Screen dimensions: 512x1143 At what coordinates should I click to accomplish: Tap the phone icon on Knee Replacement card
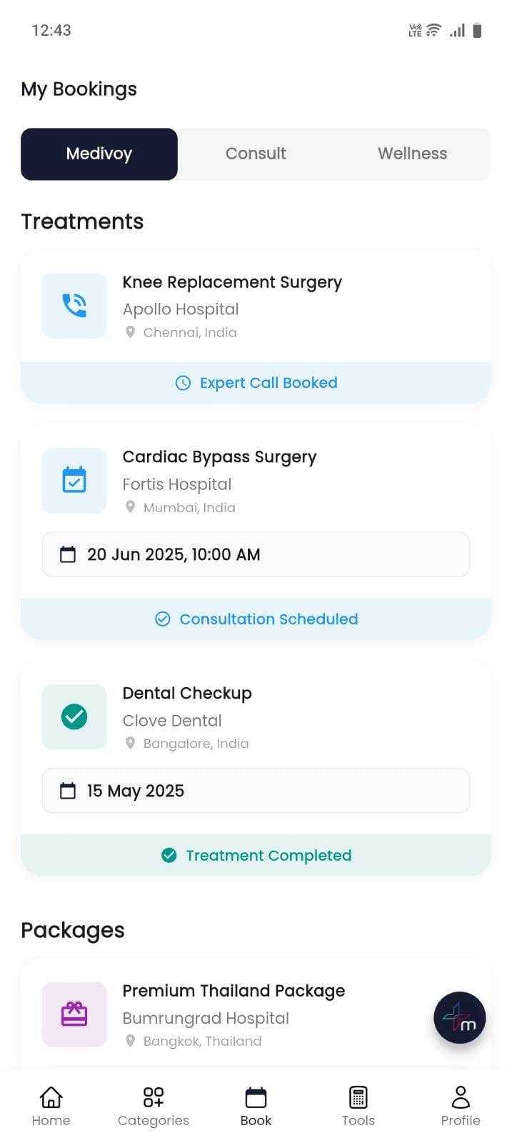pyautogui.click(x=74, y=305)
